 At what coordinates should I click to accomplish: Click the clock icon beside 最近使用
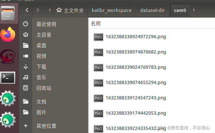pos(26,24)
